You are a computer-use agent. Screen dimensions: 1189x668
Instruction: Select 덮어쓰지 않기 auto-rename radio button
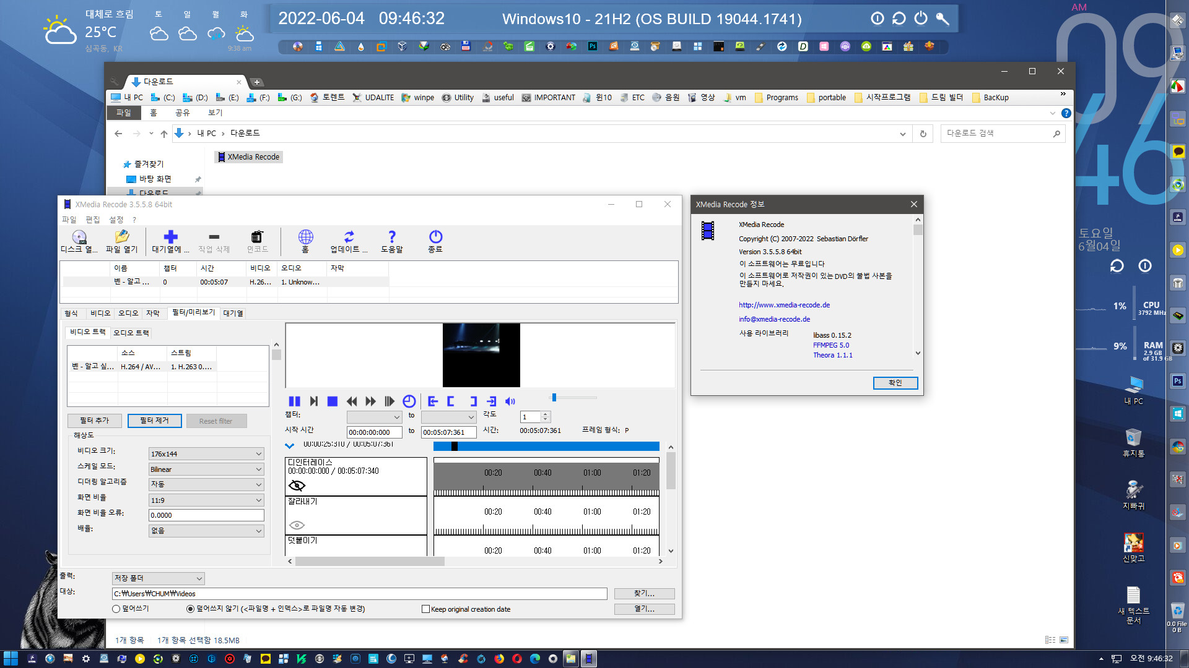pos(190,609)
